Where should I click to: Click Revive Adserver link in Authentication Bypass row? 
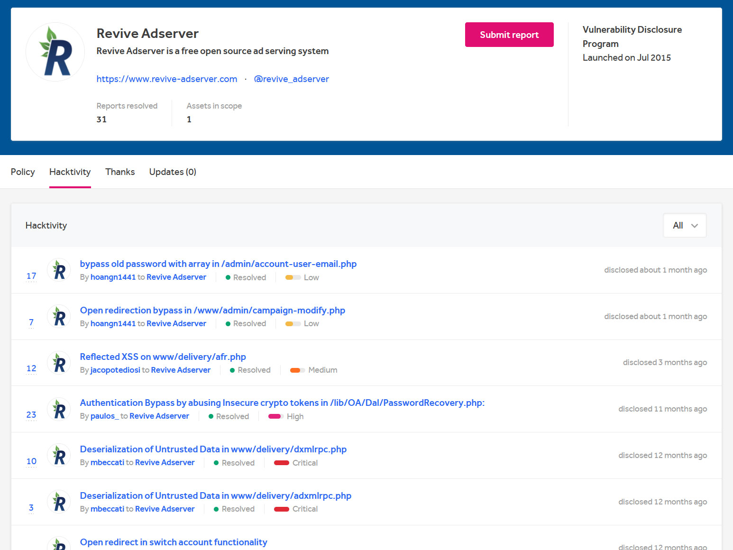[x=159, y=416]
